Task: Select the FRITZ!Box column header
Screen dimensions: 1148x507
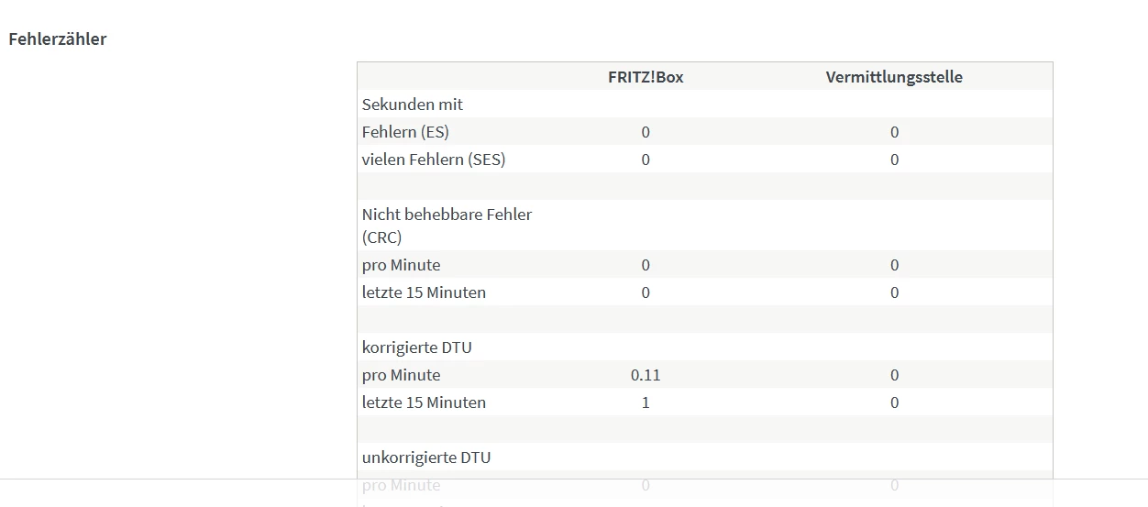Action: click(x=646, y=77)
